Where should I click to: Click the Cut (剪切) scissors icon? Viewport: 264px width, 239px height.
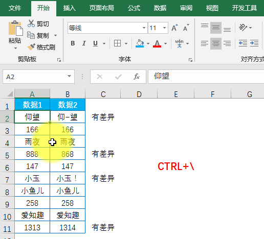[31, 23]
